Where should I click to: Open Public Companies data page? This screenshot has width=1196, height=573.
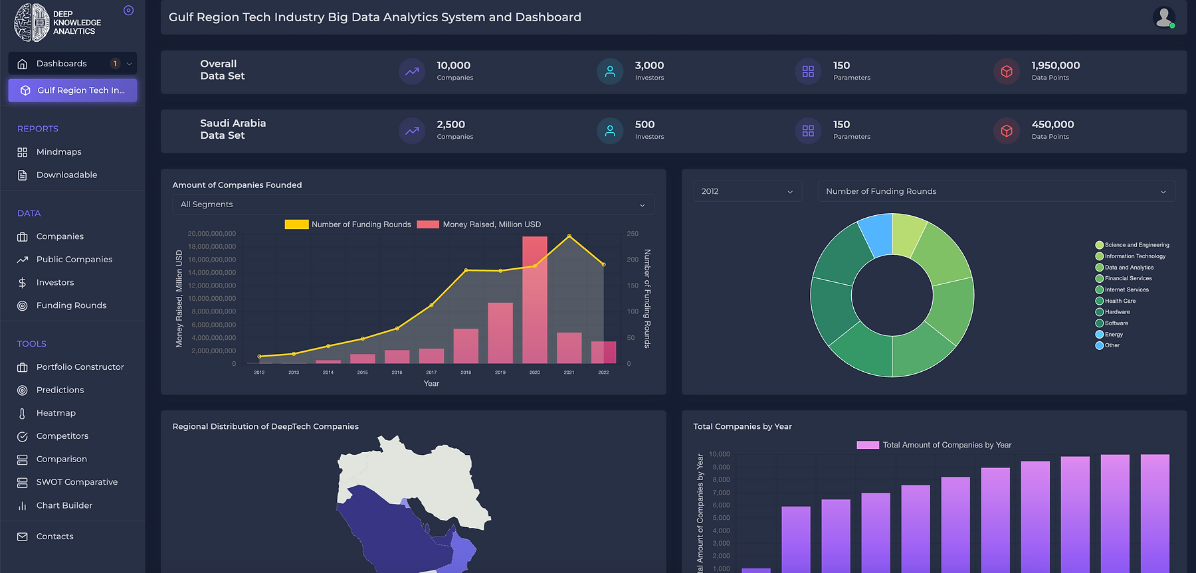tap(74, 260)
